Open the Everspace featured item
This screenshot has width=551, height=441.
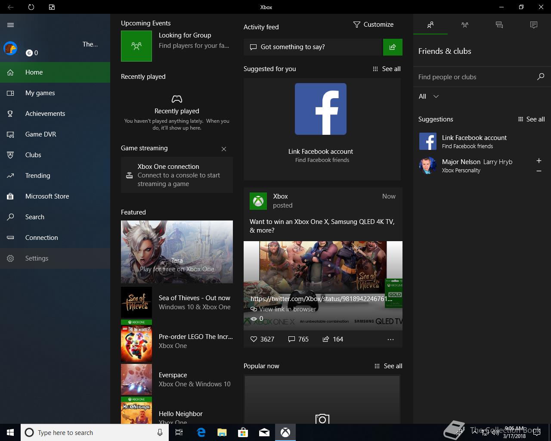click(x=177, y=379)
